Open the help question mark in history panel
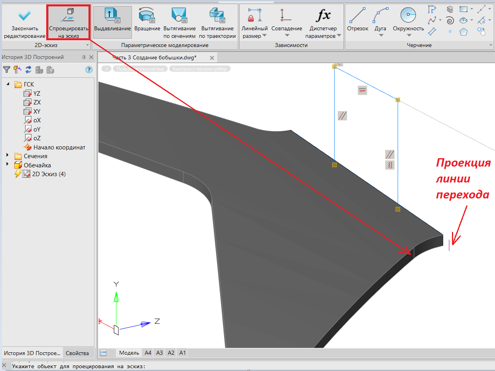 (89, 70)
